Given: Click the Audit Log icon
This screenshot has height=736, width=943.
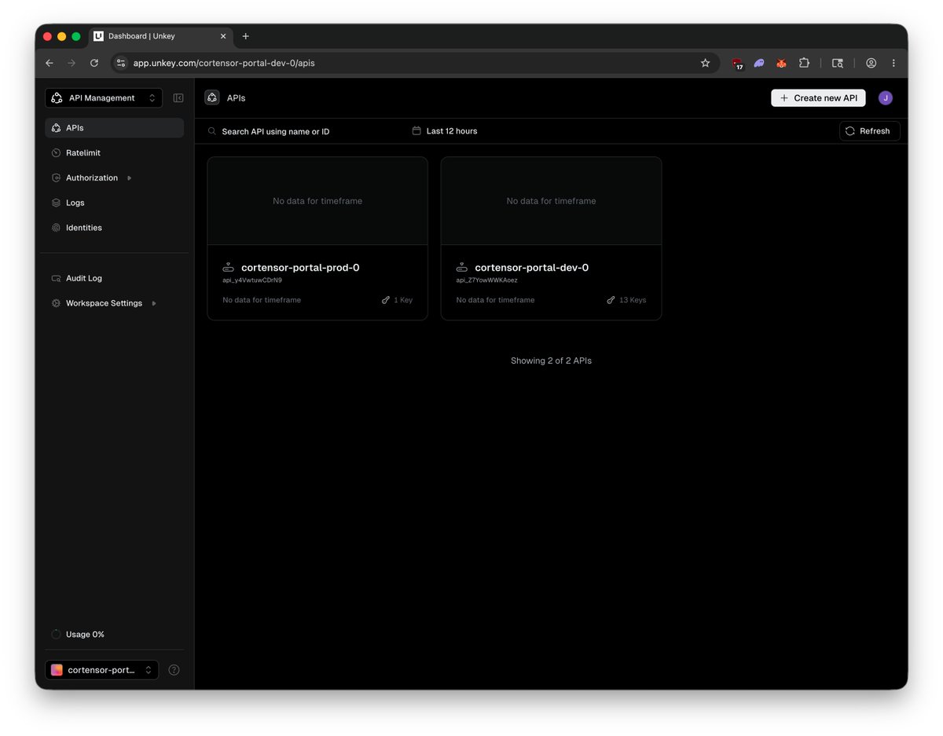Looking at the screenshot, I should pos(56,278).
